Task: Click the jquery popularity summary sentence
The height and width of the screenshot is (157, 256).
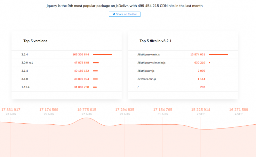Action: (124, 6)
